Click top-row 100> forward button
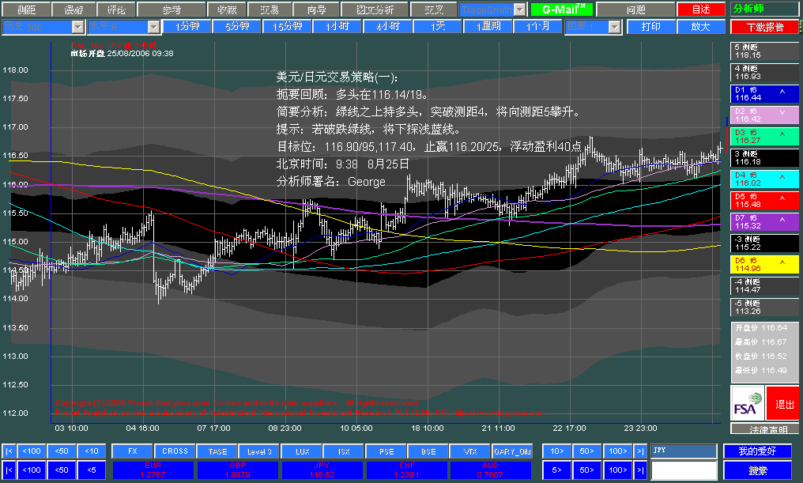803x483 pixels. (617, 451)
